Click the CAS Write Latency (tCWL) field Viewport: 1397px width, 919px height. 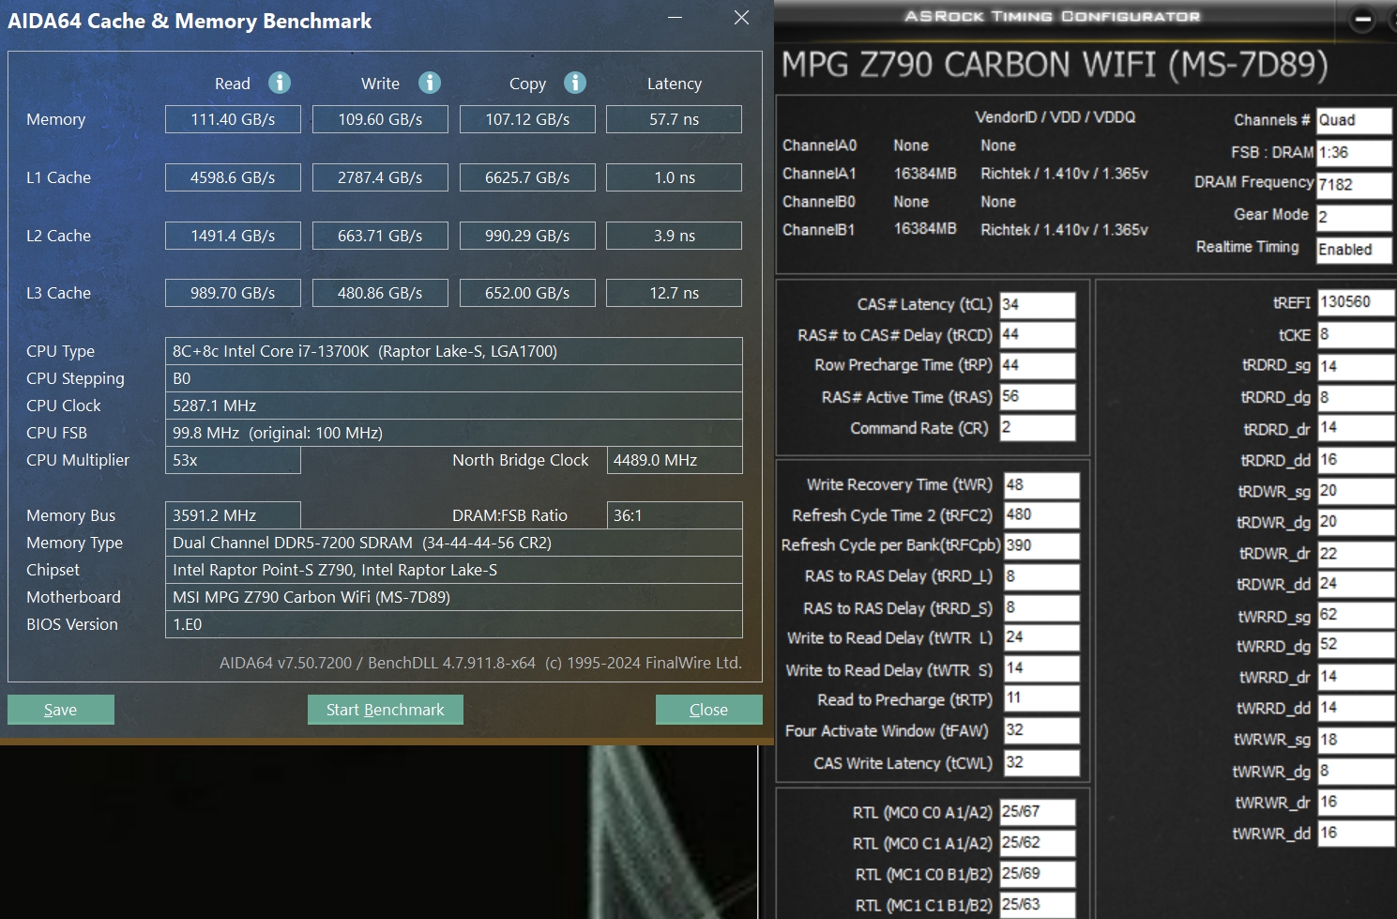[1041, 762]
